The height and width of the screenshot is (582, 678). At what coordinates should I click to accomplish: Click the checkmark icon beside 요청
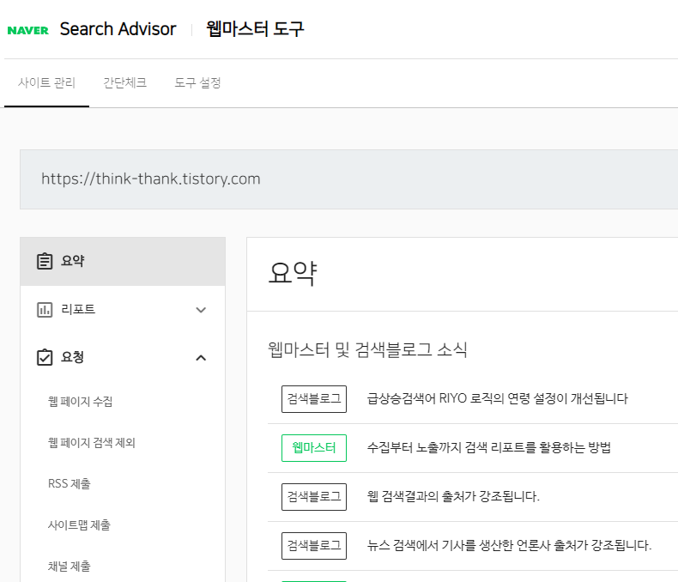tap(45, 358)
